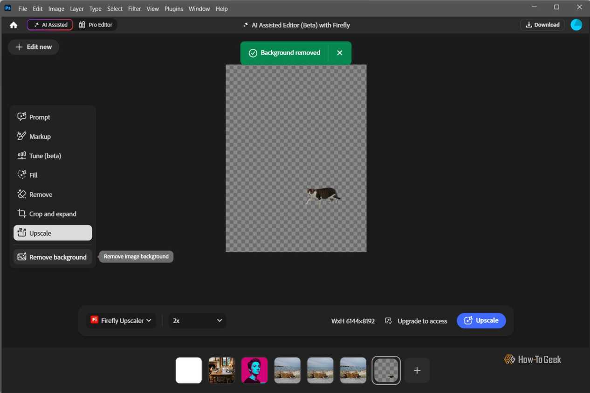Click the Download button
This screenshot has width=590, height=393.
(x=542, y=25)
